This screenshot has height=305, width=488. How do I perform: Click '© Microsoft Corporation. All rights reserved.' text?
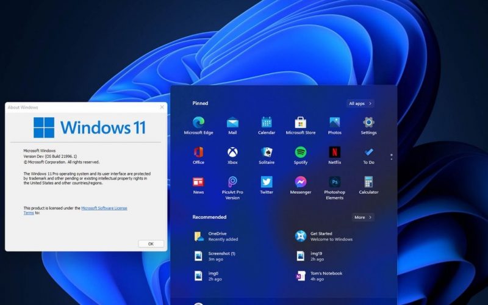pyautogui.click(x=62, y=162)
